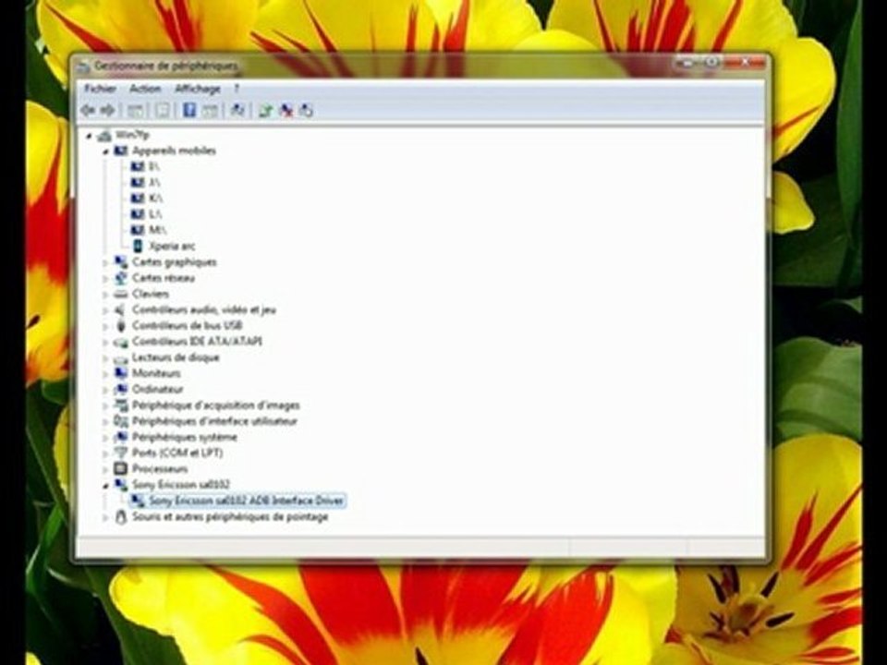This screenshot has width=887, height=665.
Task: Open the Affichage menu
Action: [198, 89]
